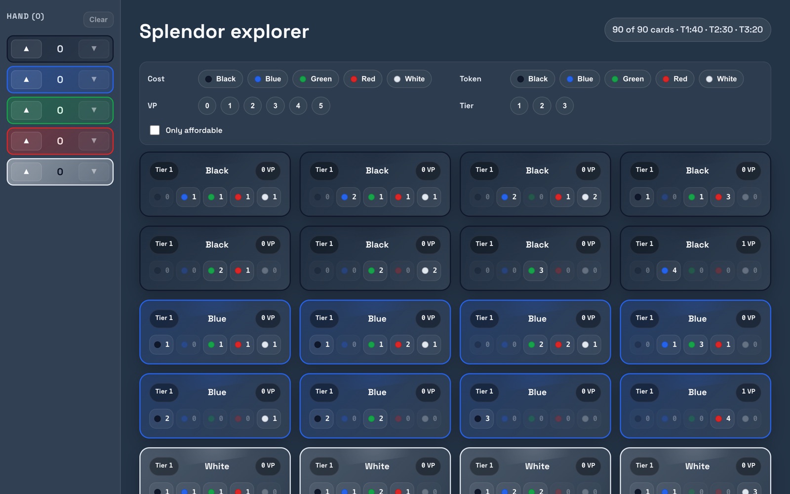Open Blue card costing 1 black 1 green 2 red 1 white
This screenshot has height=494, width=790.
click(x=375, y=332)
